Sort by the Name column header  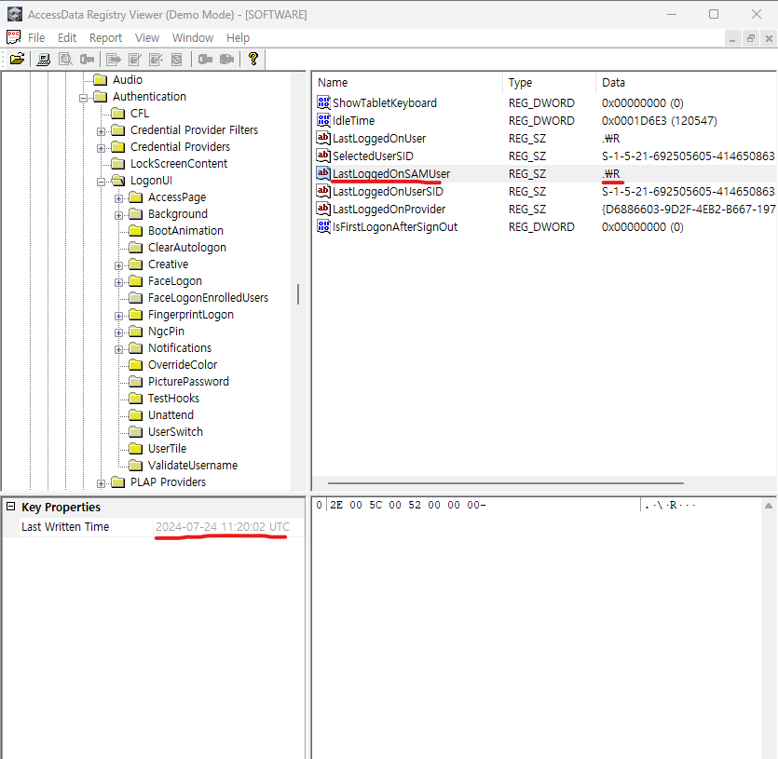point(407,82)
